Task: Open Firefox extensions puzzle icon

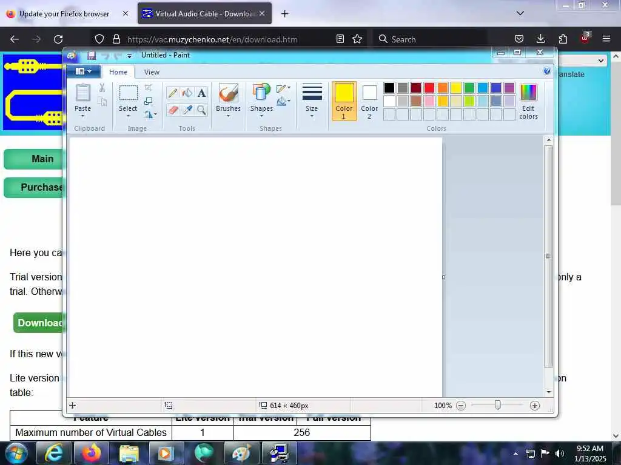Action: click(563, 39)
